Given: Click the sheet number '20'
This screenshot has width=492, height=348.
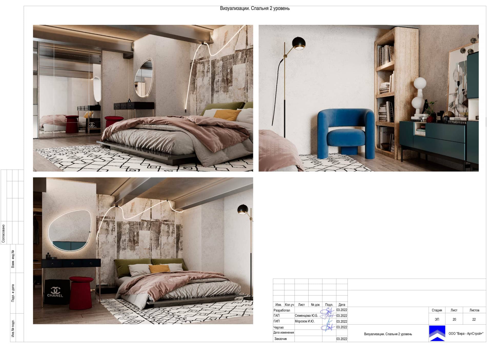Looking at the screenshot, I should coord(454,319).
